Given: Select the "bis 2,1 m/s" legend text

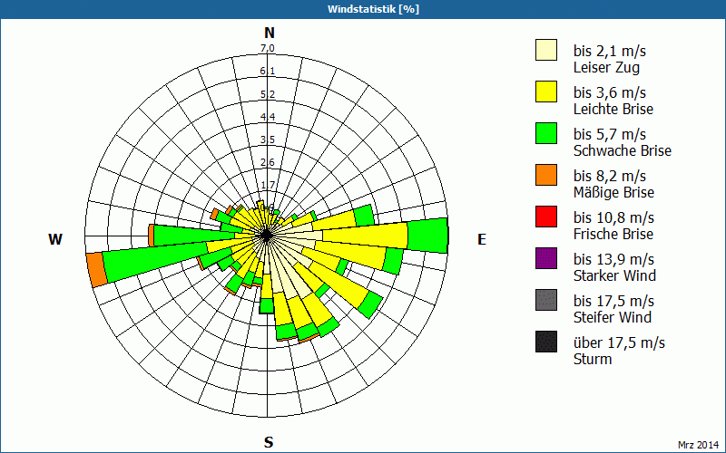Looking at the screenshot, I should (609, 51).
